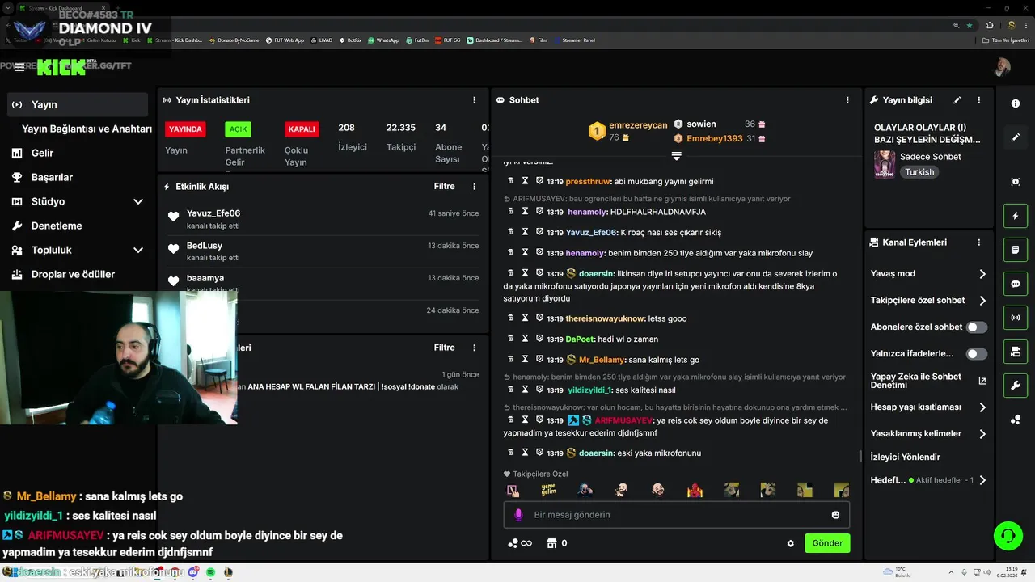Open the focus frame icon in right sidebar
This screenshot has height=582, width=1035.
click(1016, 182)
